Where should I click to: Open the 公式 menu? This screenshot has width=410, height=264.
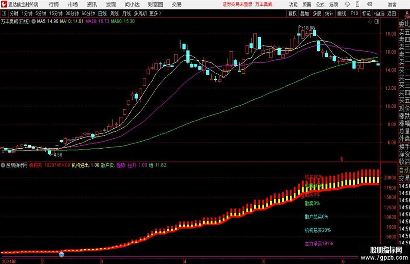tap(320, 4)
